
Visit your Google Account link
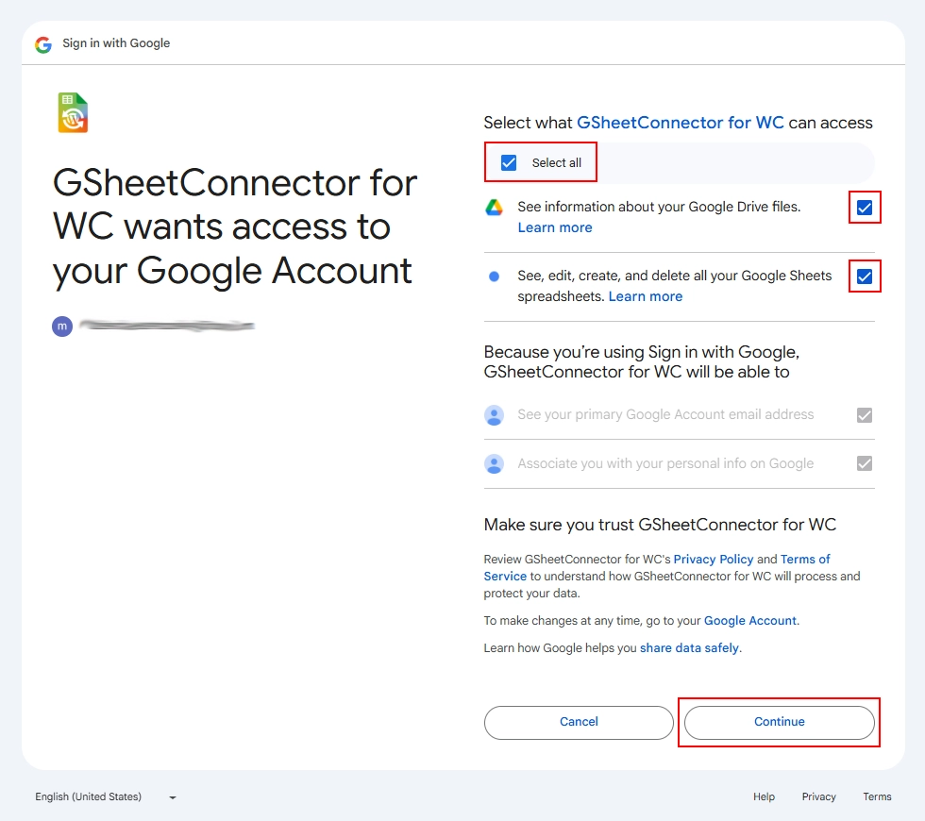pos(750,620)
